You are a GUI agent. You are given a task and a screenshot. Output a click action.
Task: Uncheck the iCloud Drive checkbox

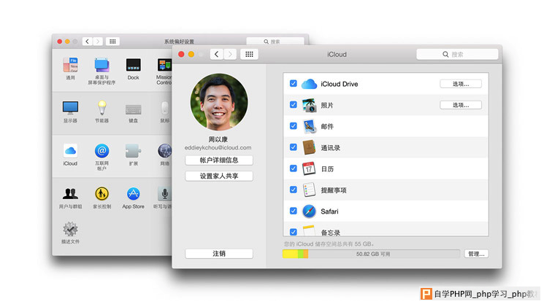click(294, 83)
